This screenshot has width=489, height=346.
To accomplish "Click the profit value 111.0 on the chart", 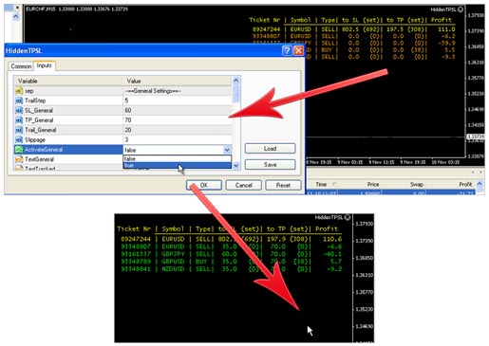I will tap(446, 29).
